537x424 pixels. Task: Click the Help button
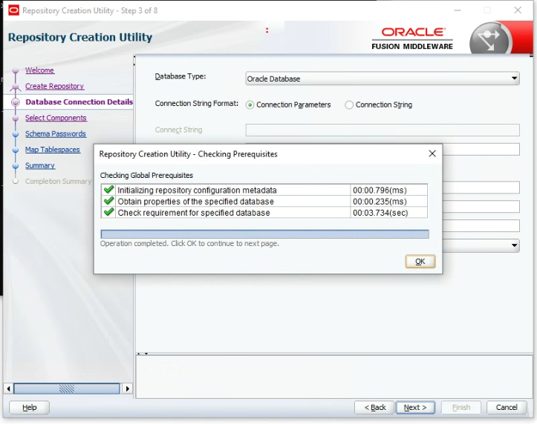click(30, 407)
